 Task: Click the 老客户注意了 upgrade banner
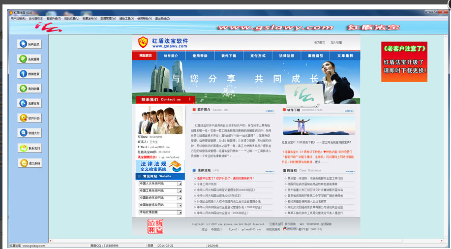click(x=404, y=62)
